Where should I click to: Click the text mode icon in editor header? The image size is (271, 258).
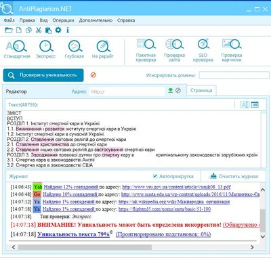[245, 104]
